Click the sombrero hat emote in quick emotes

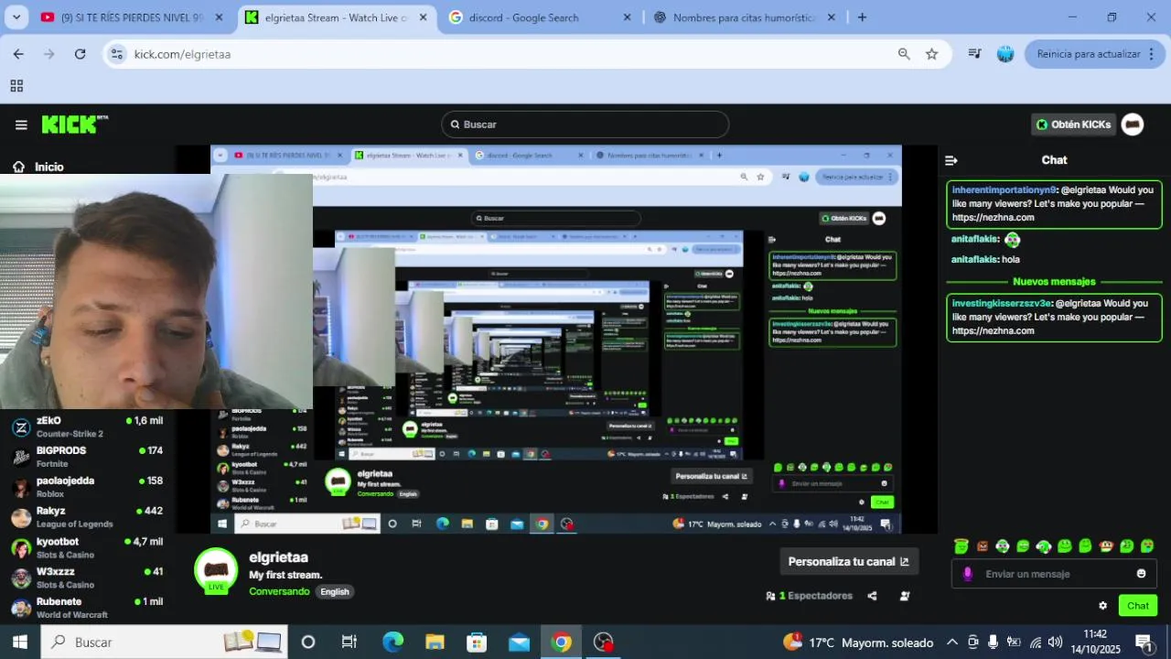coord(1105,546)
